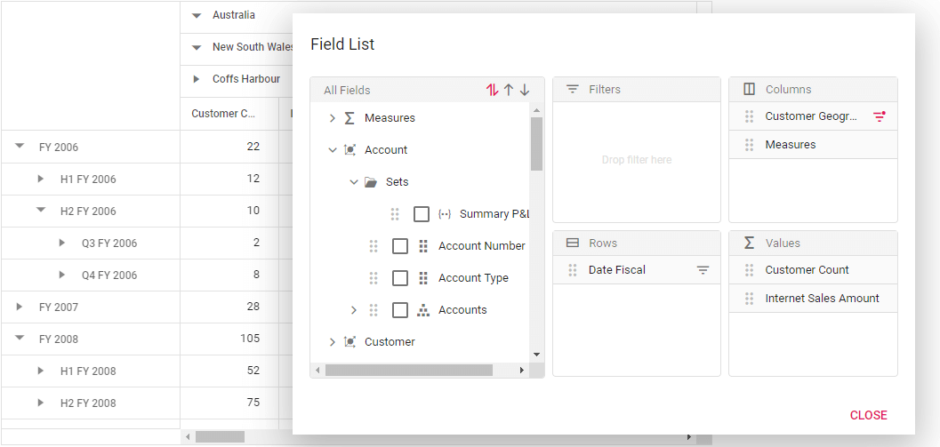Click the default sort order icon in All Fields
This screenshot has width=940, height=447.
pos(492,90)
